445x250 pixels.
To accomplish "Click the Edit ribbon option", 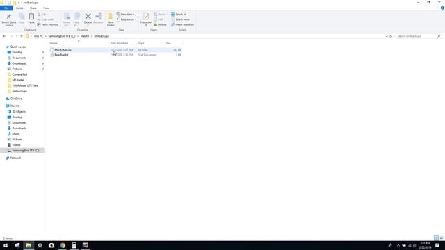I will tap(159, 19).
